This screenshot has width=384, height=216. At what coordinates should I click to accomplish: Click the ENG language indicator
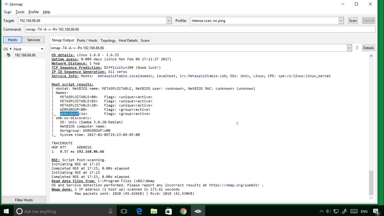pos(364,211)
